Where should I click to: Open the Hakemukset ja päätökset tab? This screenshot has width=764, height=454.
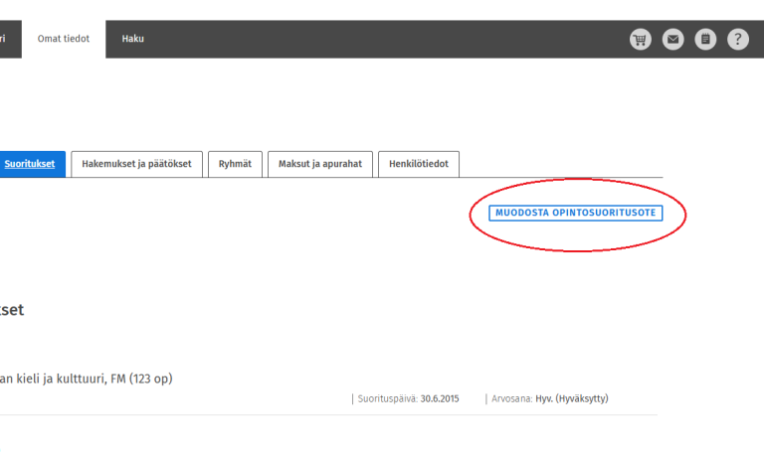coord(136,164)
